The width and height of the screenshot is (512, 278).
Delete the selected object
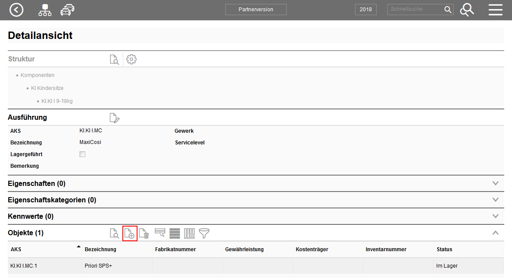coord(144,233)
